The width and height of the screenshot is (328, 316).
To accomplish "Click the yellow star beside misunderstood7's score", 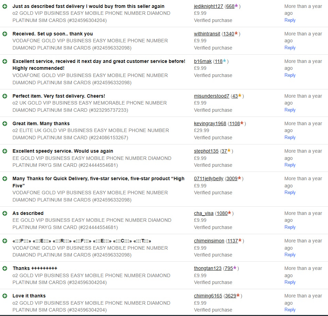I will [240, 96].
